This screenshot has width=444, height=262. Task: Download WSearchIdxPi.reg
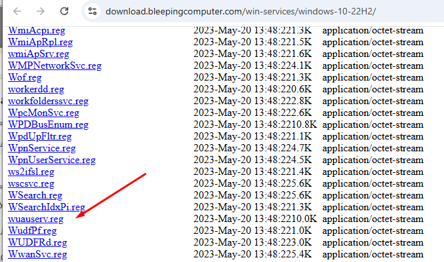(47, 207)
